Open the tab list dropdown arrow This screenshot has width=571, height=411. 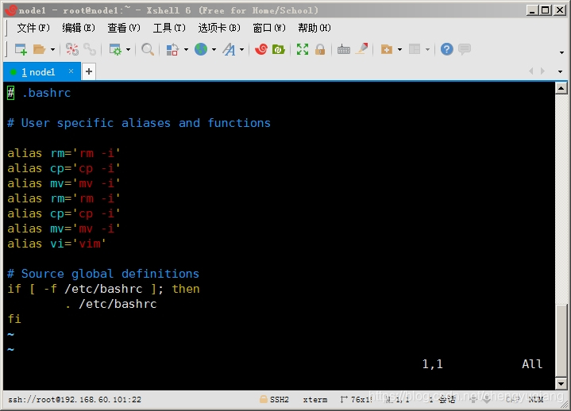pyautogui.click(x=561, y=71)
